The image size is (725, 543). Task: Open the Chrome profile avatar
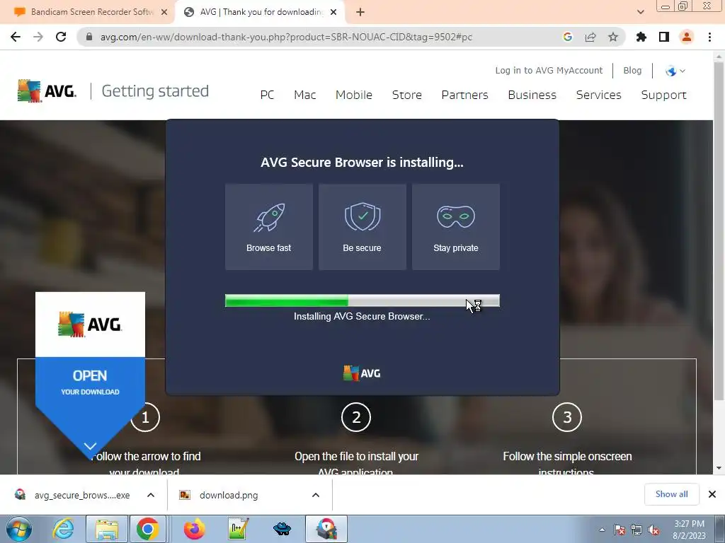click(x=687, y=37)
